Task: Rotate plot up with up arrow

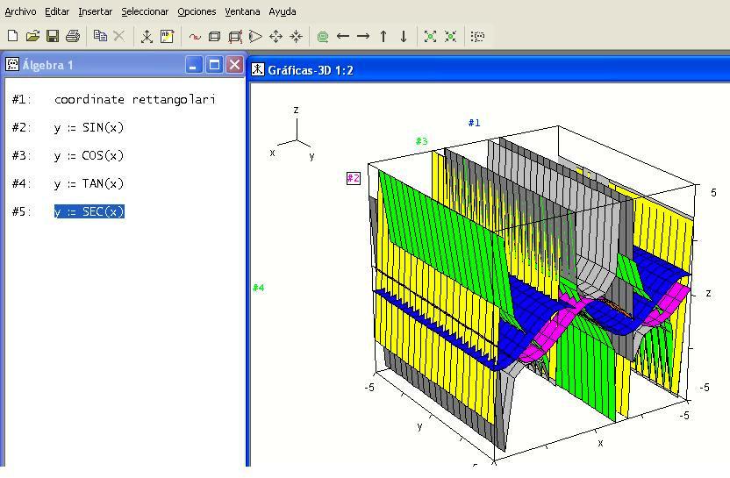Action: click(383, 36)
